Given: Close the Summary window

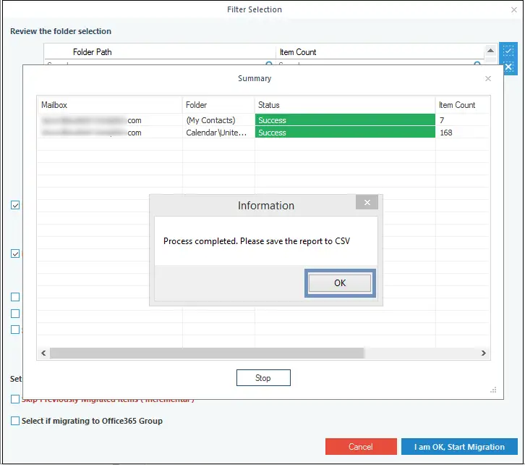Looking at the screenshot, I should pyautogui.click(x=488, y=78).
